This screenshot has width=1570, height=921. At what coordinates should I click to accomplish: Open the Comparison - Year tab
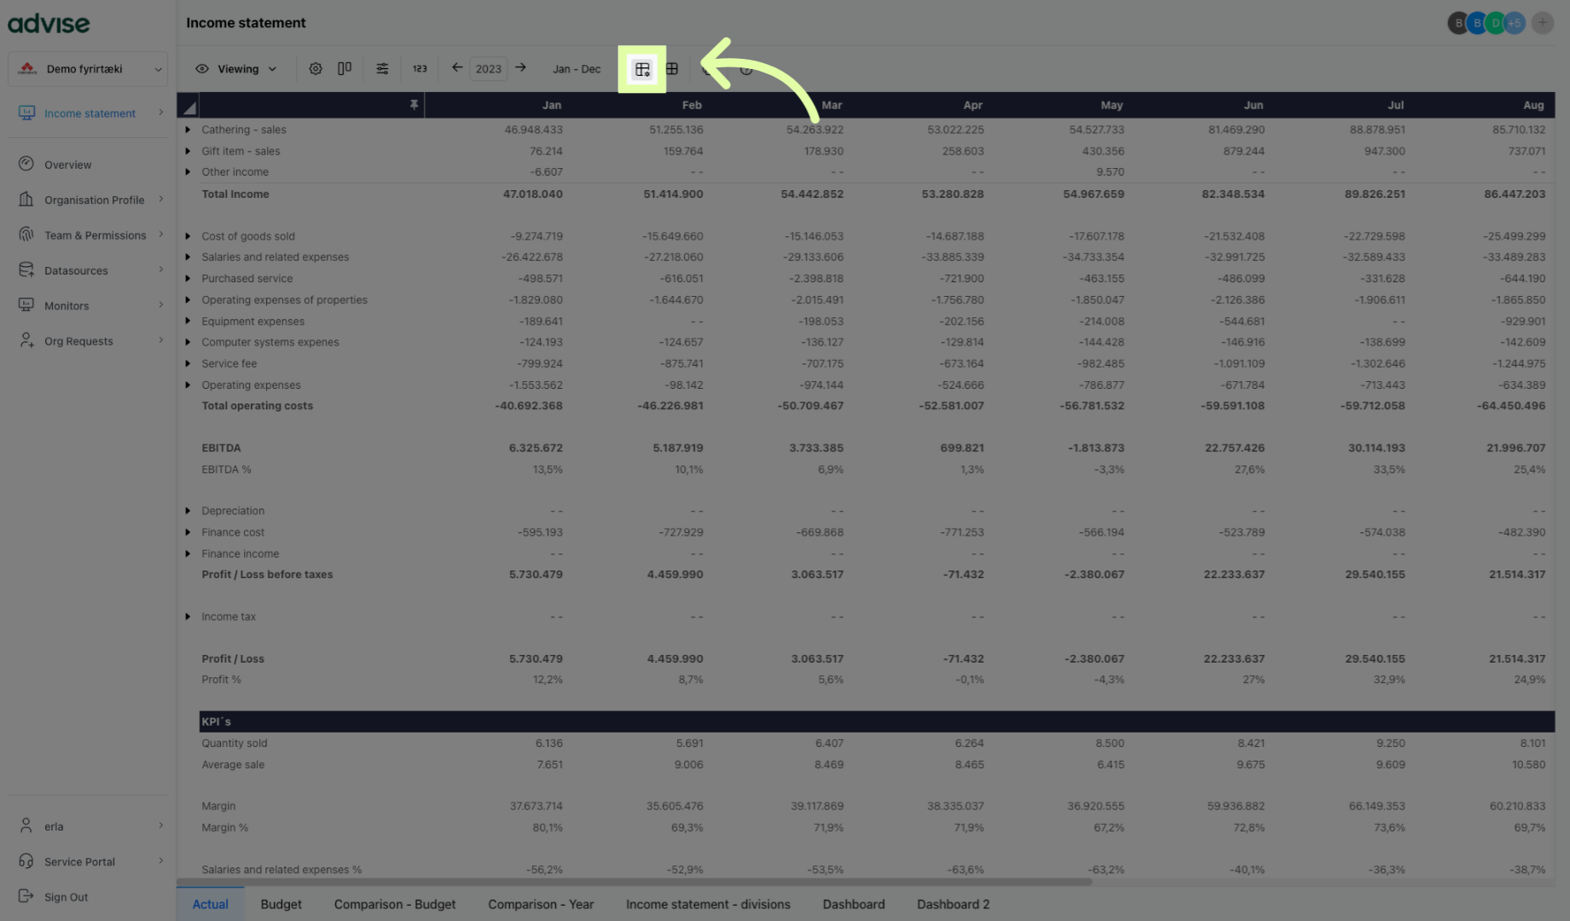[540, 904]
